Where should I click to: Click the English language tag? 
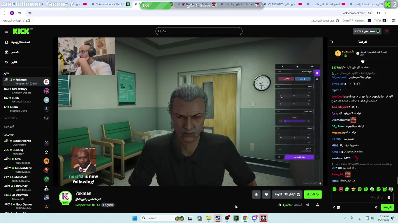[x=108, y=205]
